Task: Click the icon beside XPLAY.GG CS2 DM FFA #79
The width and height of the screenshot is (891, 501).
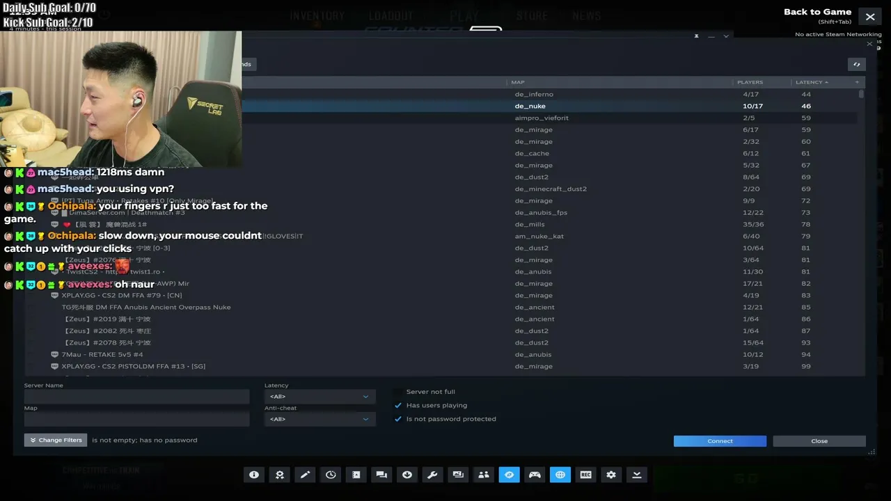Action: (55, 295)
